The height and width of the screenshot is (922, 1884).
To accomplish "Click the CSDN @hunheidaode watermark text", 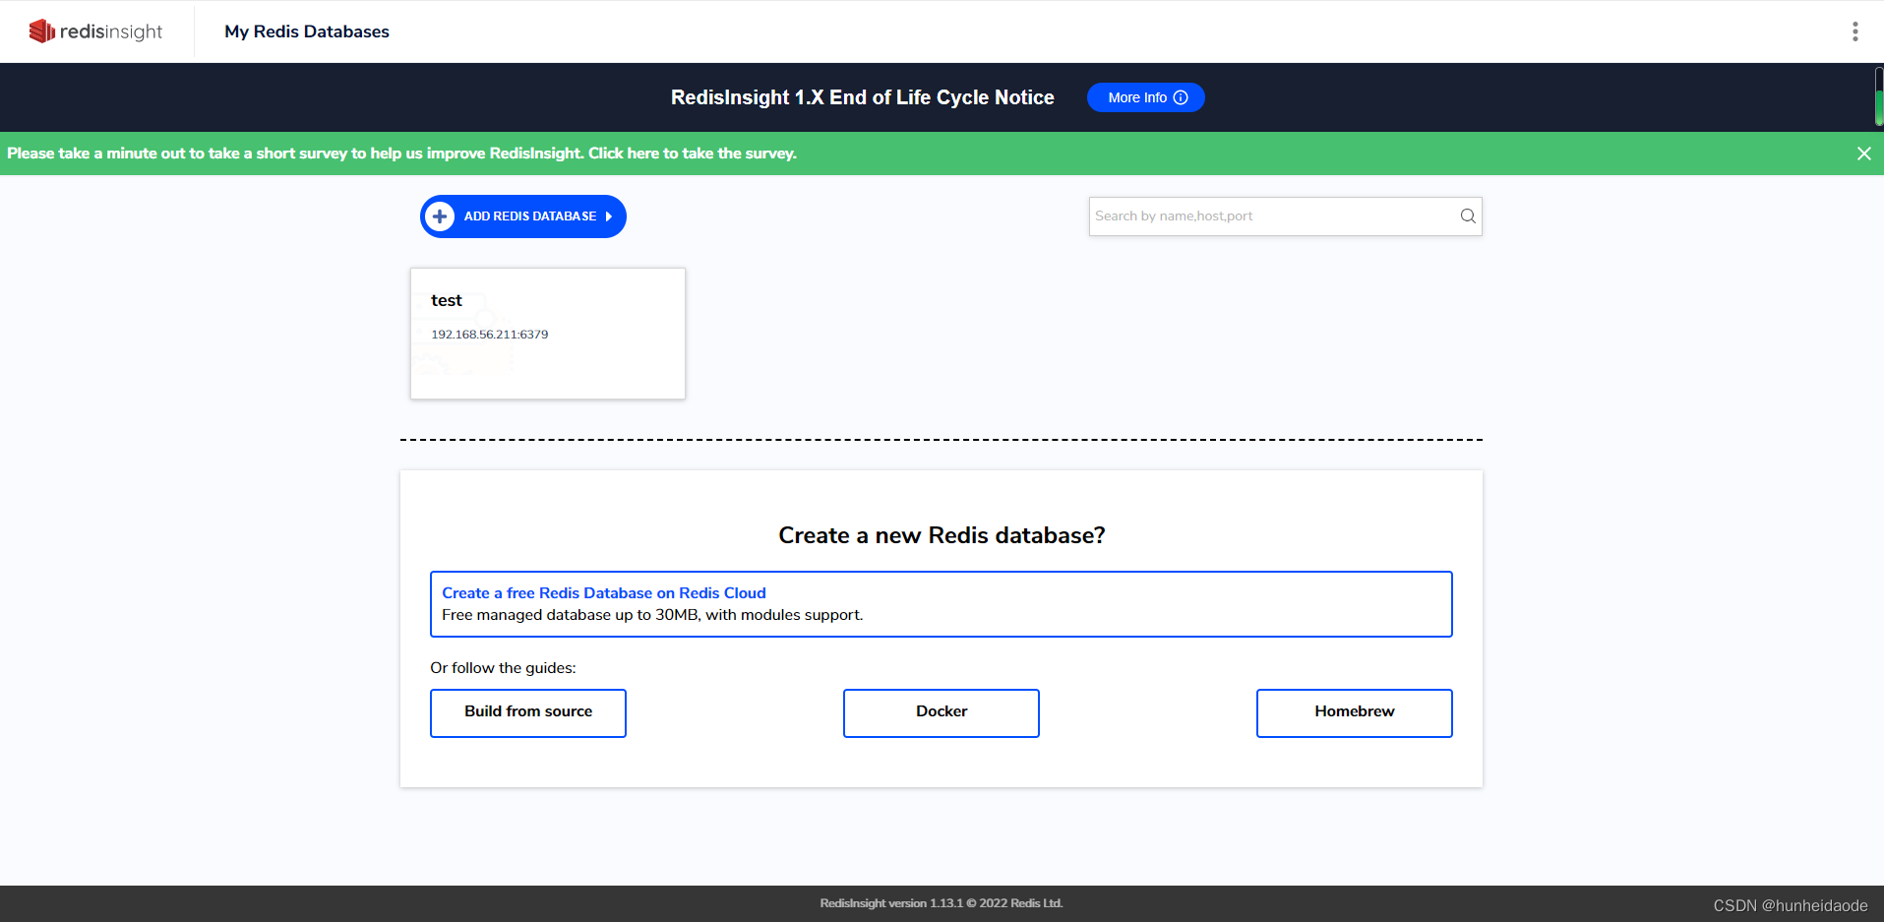I will pyautogui.click(x=1790, y=904).
